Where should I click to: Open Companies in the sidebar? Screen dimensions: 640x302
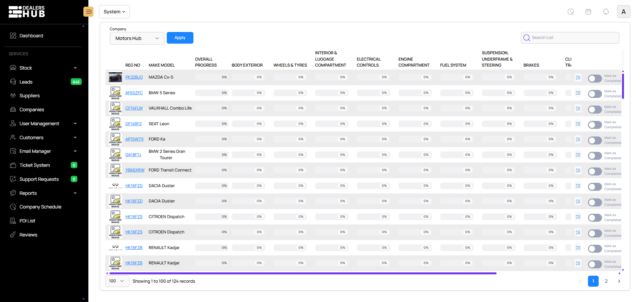click(32, 110)
